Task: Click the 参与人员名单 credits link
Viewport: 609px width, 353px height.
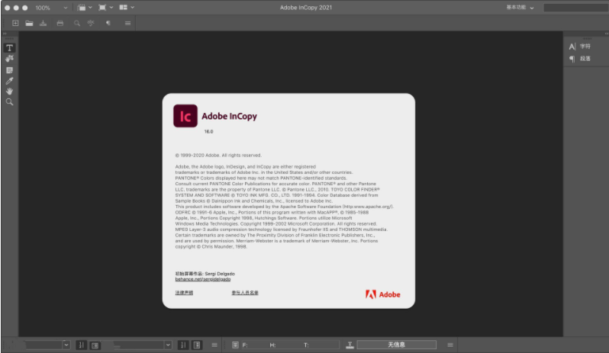Action: [x=245, y=293]
